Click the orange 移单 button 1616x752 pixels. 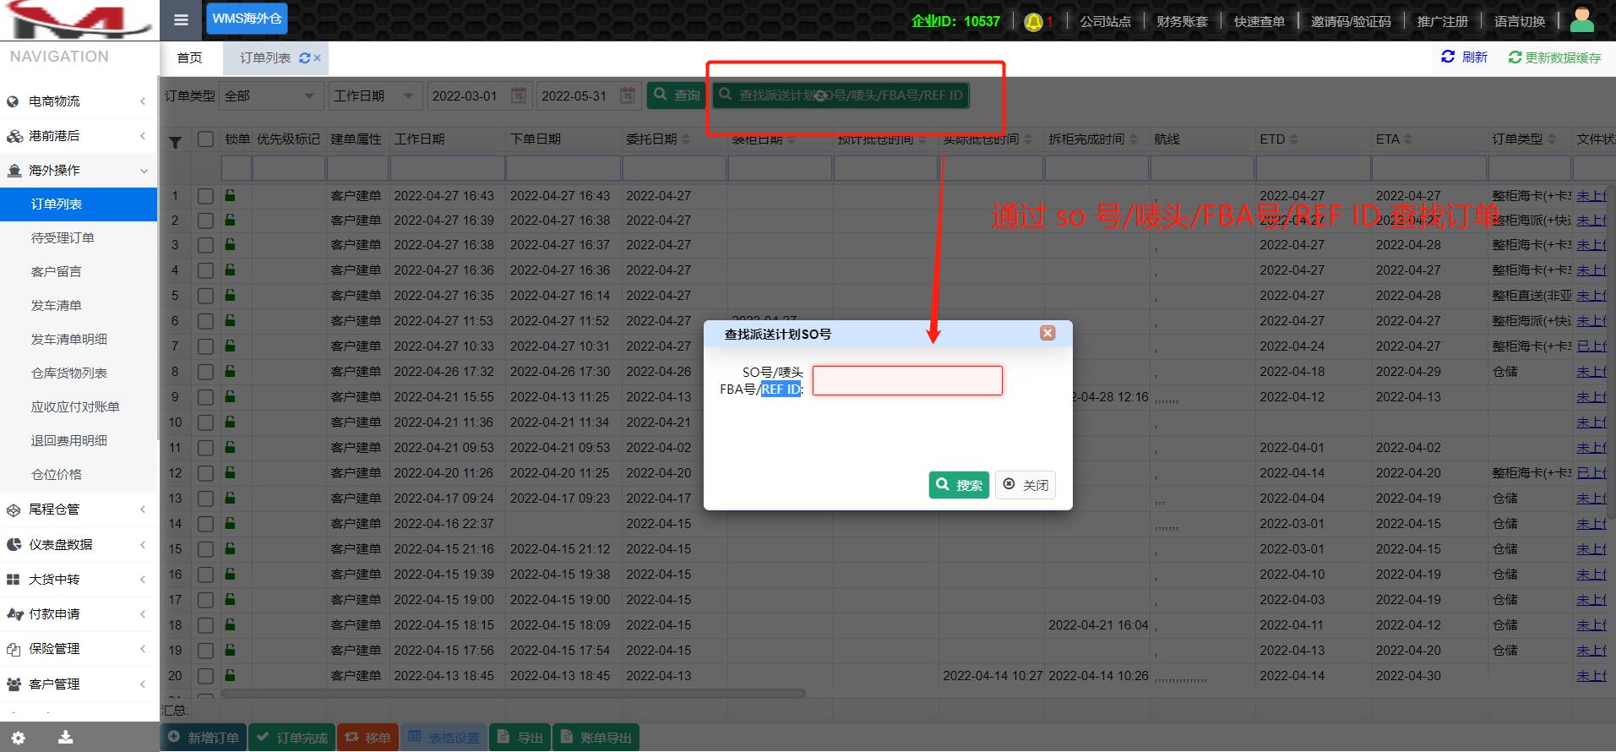(x=367, y=738)
